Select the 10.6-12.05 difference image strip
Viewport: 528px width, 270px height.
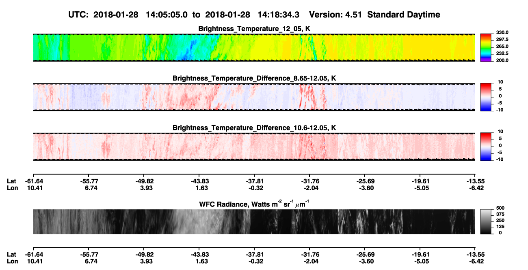(x=254, y=146)
